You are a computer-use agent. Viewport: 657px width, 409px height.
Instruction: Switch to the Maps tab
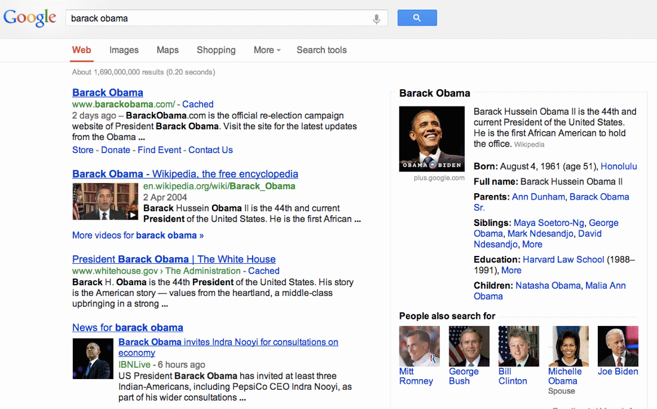[x=167, y=50]
